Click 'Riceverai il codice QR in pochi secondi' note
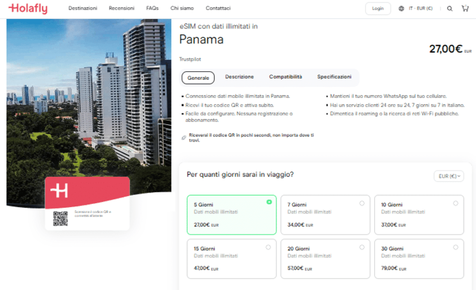Image resolution: width=476 pixels, height=290 pixels. click(x=251, y=138)
